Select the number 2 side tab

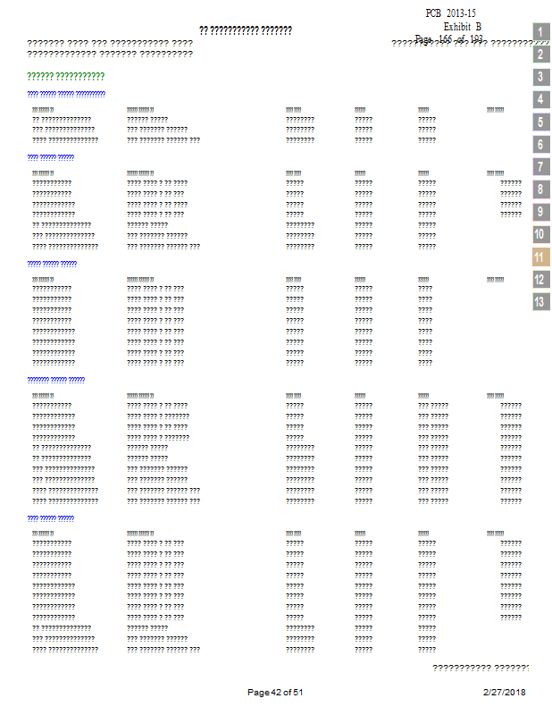[541, 55]
